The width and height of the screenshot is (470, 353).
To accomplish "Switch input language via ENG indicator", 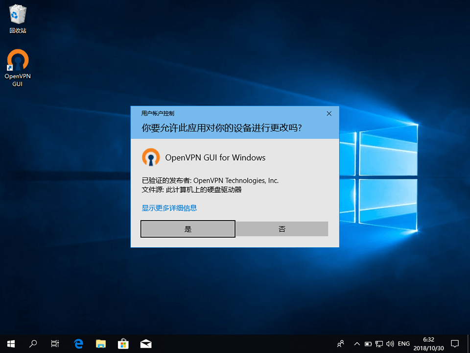I will click(x=404, y=344).
